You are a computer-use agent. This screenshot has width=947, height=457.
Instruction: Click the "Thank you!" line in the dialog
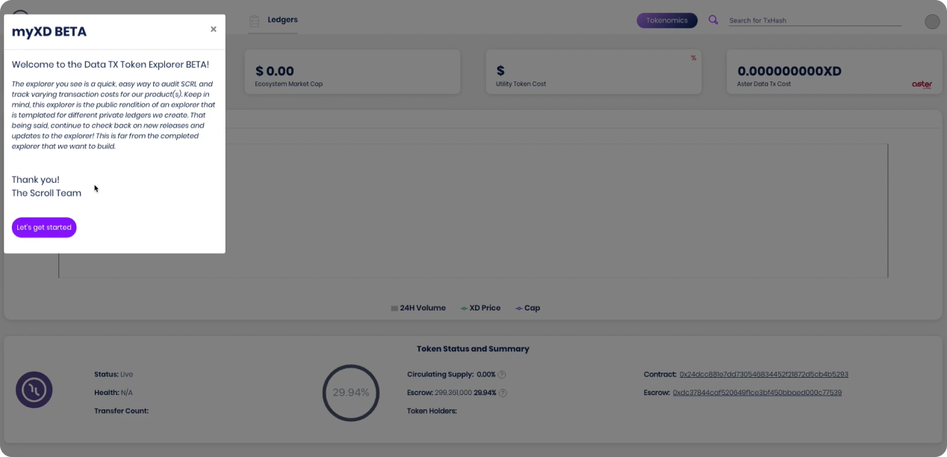coord(36,180)
